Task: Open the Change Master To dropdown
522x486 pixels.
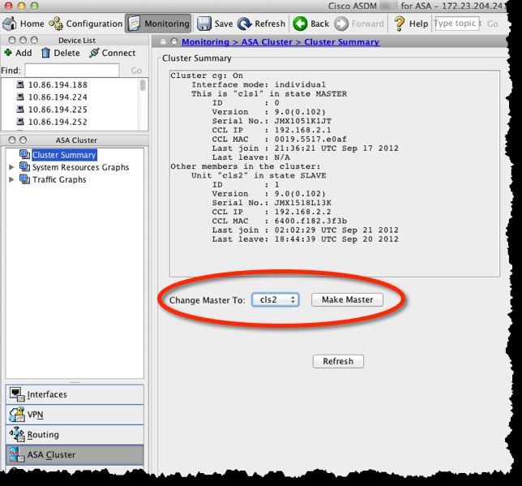Action: click(276, 299)
